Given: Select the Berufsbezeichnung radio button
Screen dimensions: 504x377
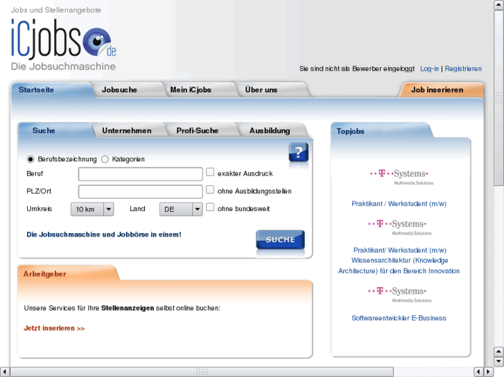Looking at the screenshot, I should (x=31, y=159).
